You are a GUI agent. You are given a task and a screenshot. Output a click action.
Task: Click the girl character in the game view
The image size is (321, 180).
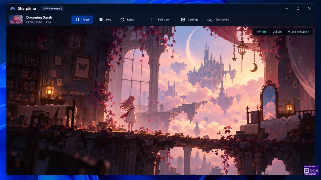click(129, 114)
